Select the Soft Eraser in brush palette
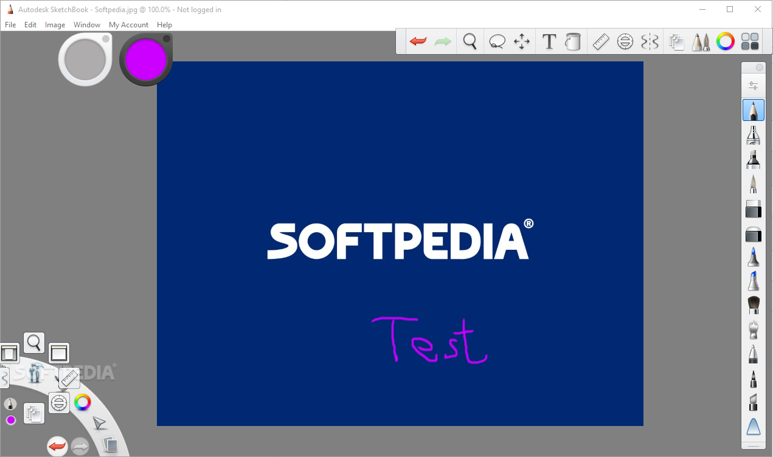The image size is (773, 457). coord(754,233)
